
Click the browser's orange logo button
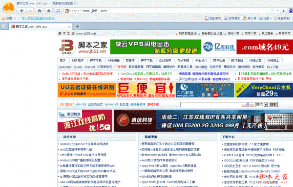(8, 8)
